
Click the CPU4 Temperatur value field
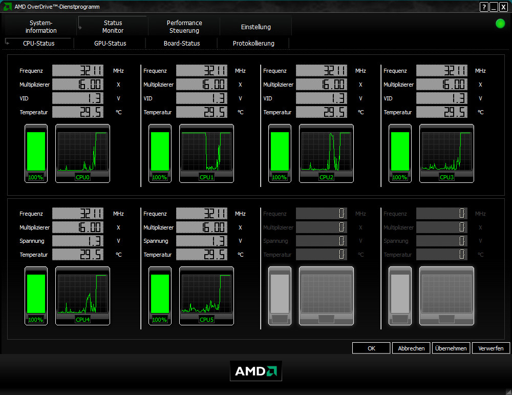pyautogui.click(x=78, y=255)
